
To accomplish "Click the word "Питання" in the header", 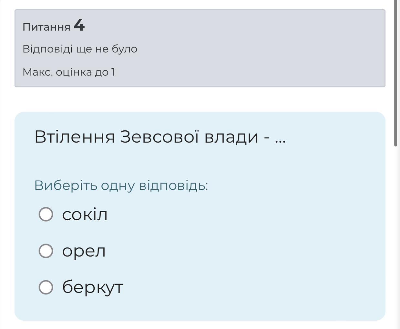I will tap(46, 27).
